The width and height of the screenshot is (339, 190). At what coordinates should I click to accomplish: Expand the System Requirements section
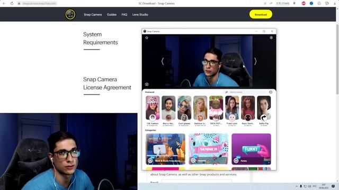[x=101, y=39]
